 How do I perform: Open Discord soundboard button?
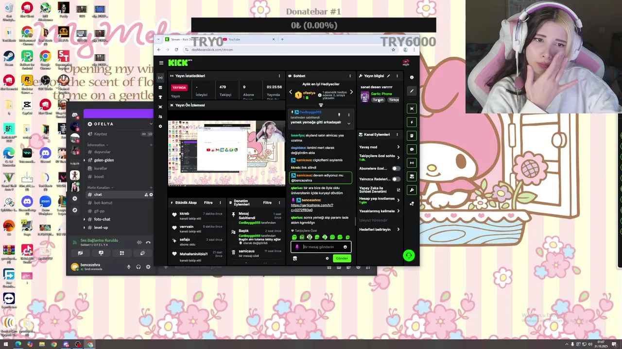pos(142,253)
